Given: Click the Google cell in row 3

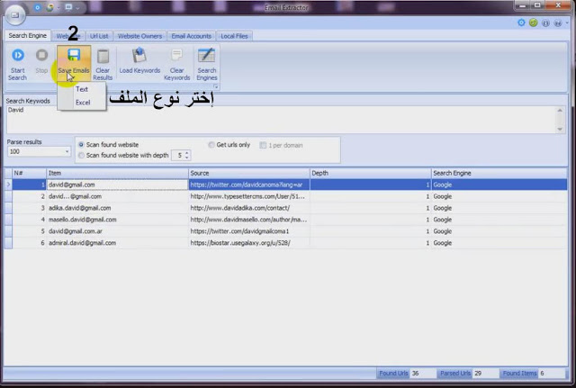Looking at the screenshot, I should coord(499,208).
